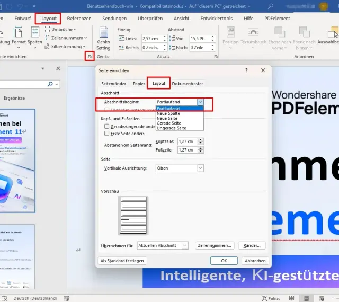Select Fortlaufend in dropdown list

[x=180, y=109]
